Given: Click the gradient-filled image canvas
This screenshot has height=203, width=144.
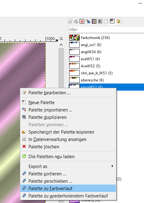Looking at the screenshot, I should (x=23, y=65).
